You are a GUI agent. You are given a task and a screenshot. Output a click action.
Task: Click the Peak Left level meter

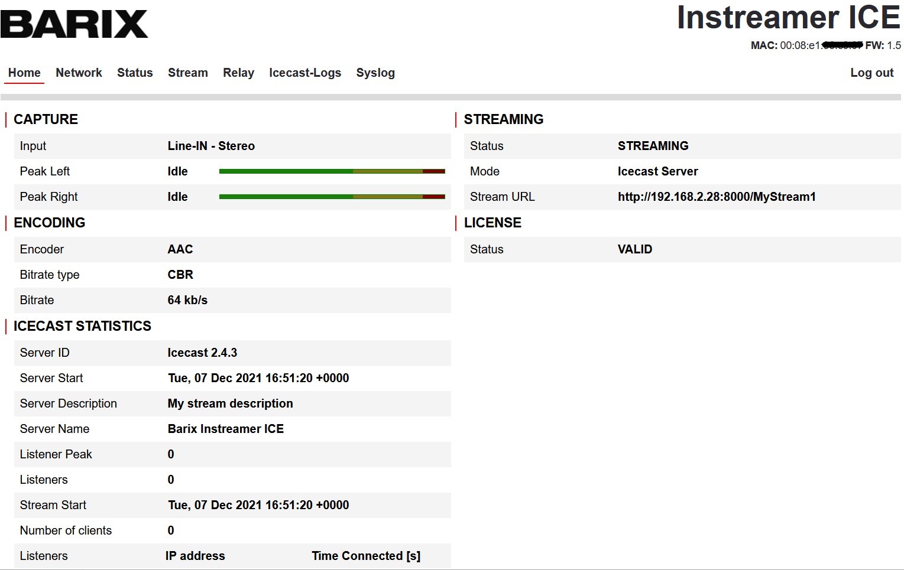332,171
